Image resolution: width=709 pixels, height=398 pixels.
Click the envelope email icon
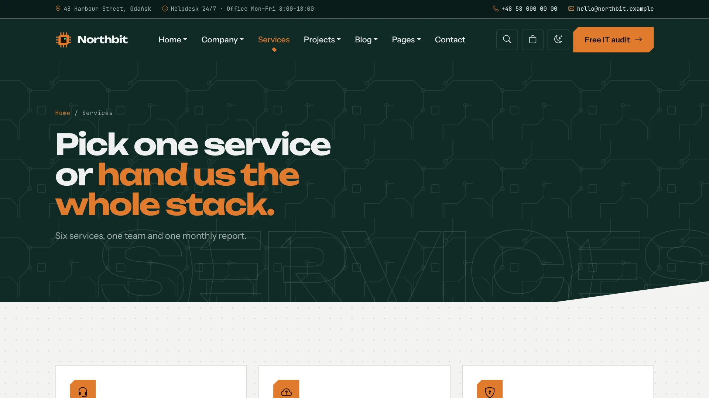(571, 8)
